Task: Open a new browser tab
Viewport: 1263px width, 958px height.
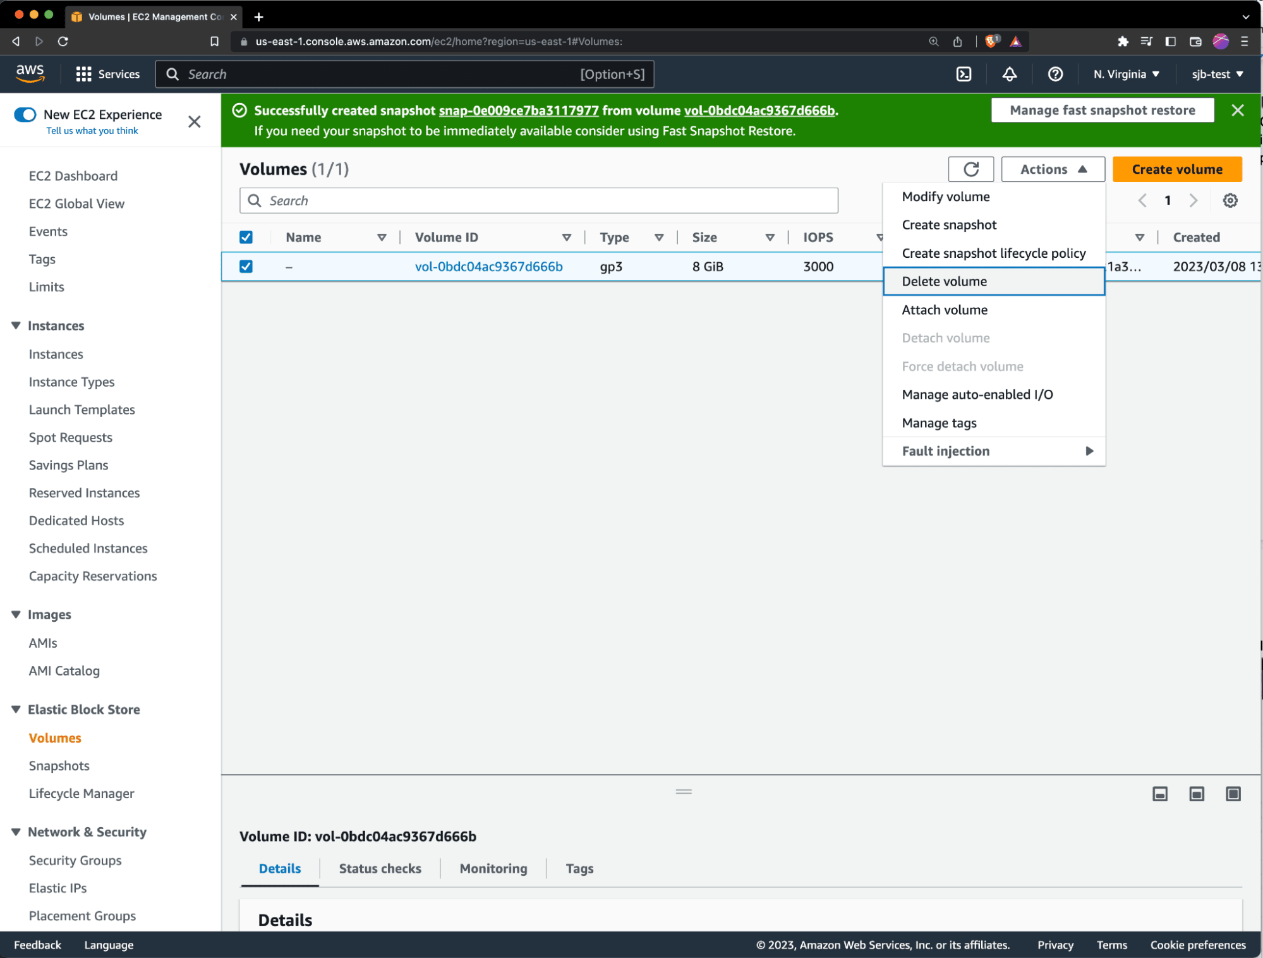Action: coord(258,17)
